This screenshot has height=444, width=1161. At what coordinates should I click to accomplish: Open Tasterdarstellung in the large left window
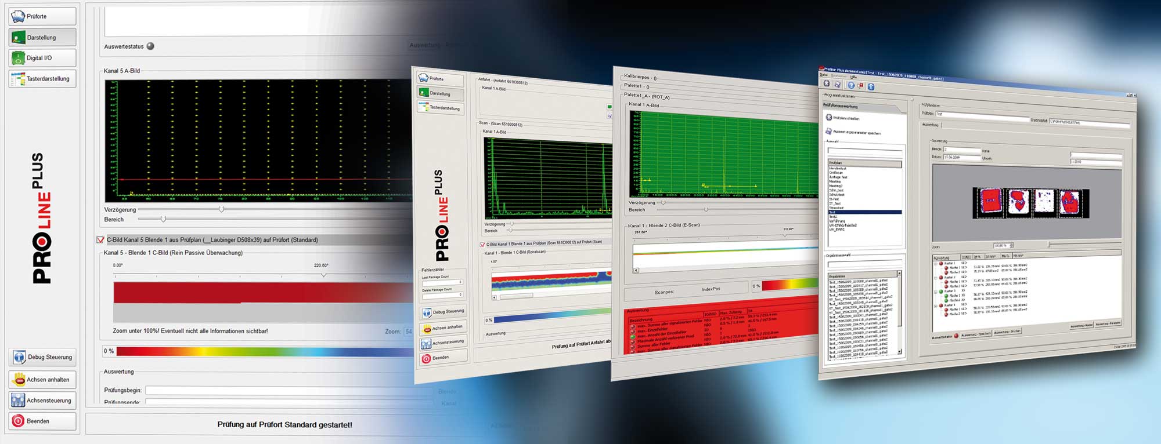tap(42, 79)
